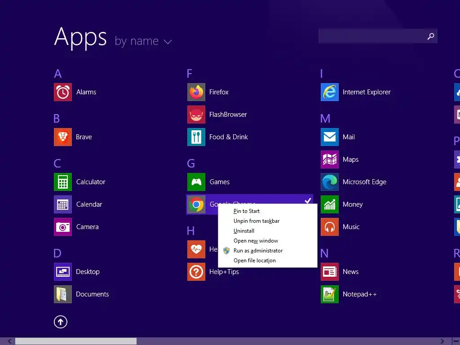Image resolution: width=460 pixels, height=345 pixels.
Task: Click the letter heading F
Action: click(x=190, y=74)
